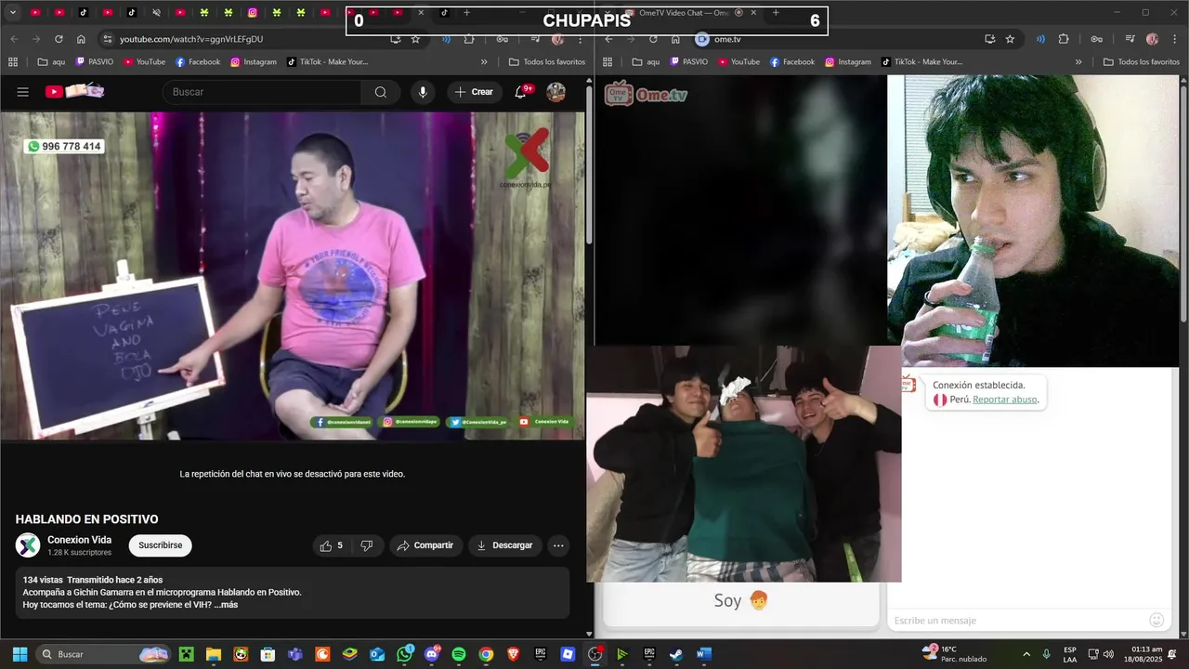The image size is (1189, 669).
Task: Go back in the YouTube browser window
Action: (x=14, y=39)
